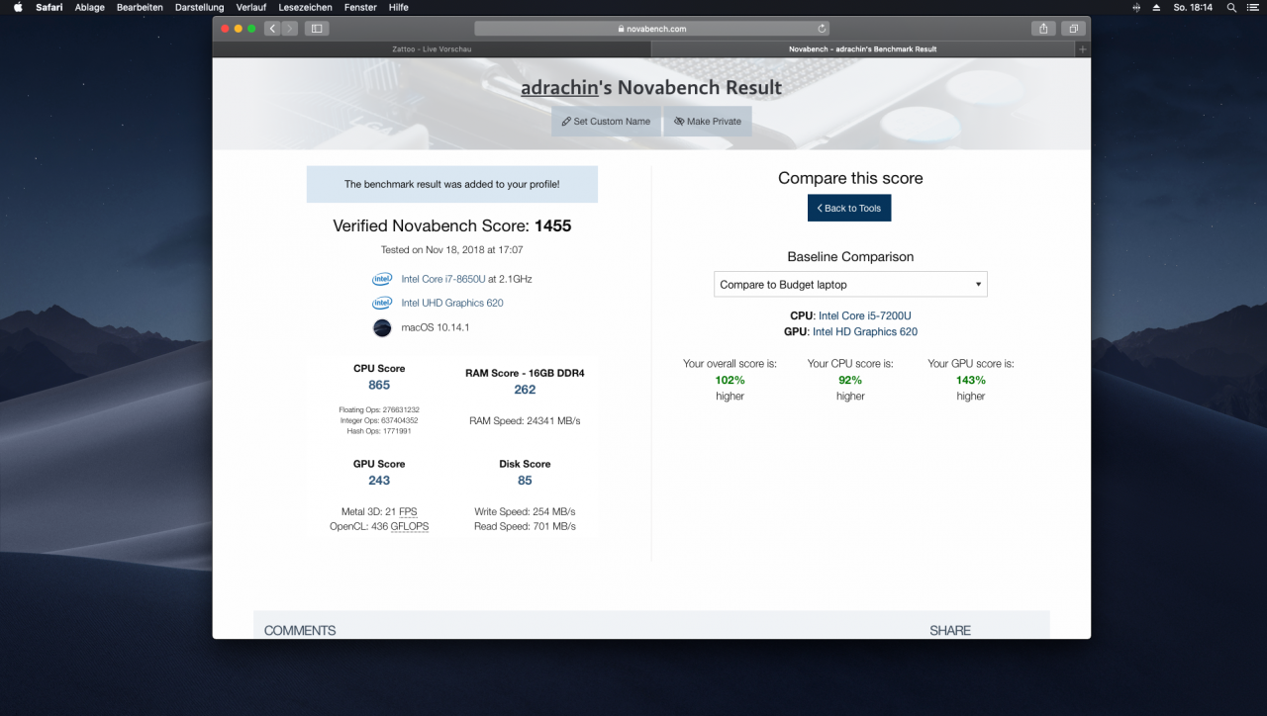Click the Intel logo beside UHD Graphics 620
The height and width of the screenshot is (716, 1267).
tap(381, 303)
